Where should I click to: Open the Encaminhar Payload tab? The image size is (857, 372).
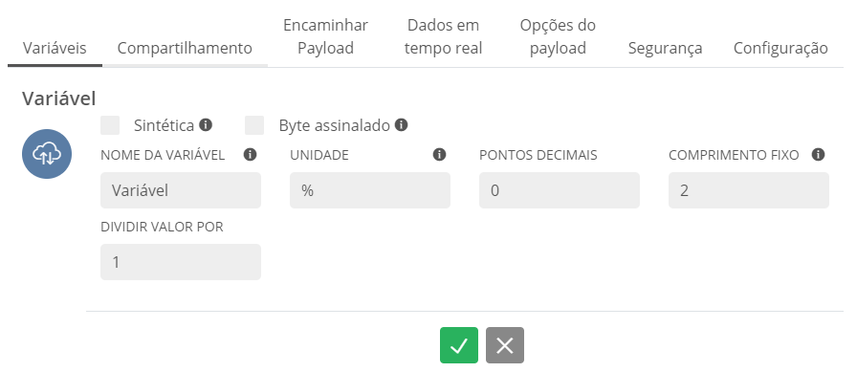(326, 36)
